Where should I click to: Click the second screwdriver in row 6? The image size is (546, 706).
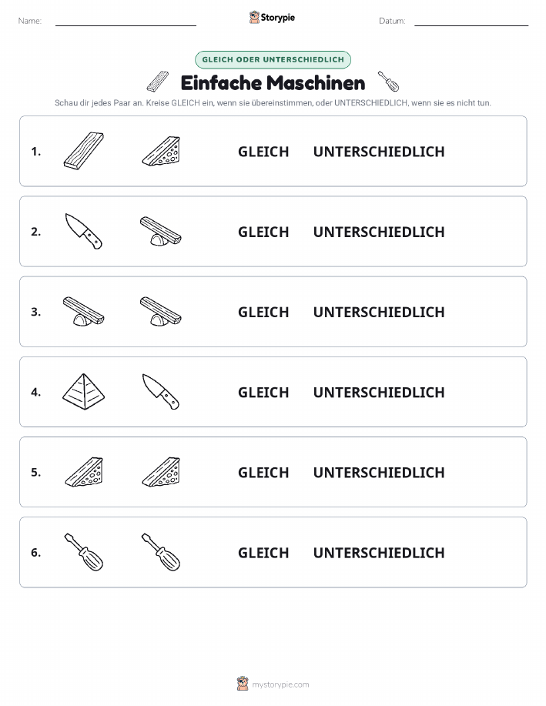coord(161,552)
